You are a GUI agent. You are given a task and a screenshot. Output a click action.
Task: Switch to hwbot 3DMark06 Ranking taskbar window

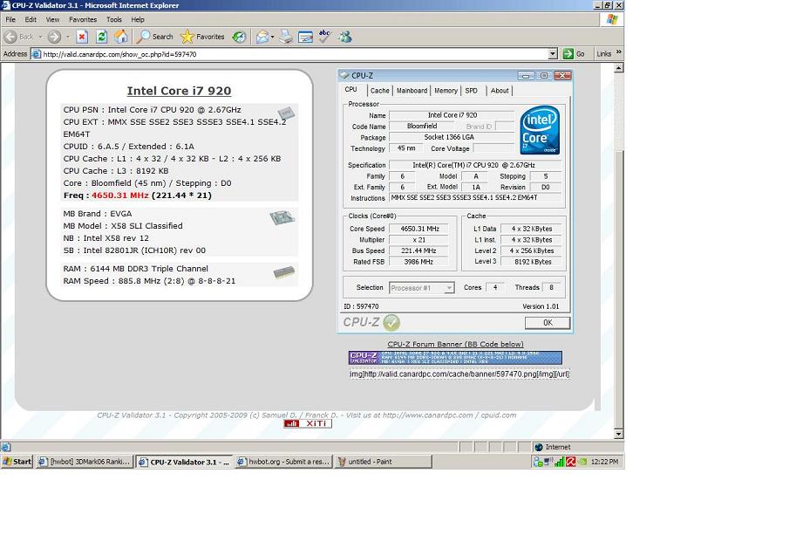click(x=85, y=462)
